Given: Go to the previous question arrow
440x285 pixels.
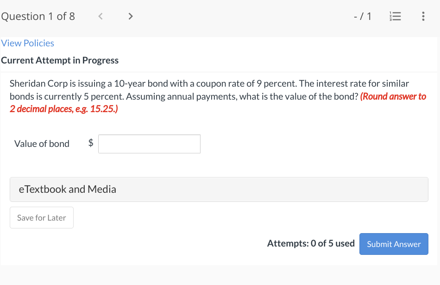Looking at the screenshot, I should [x=100, y=17].
